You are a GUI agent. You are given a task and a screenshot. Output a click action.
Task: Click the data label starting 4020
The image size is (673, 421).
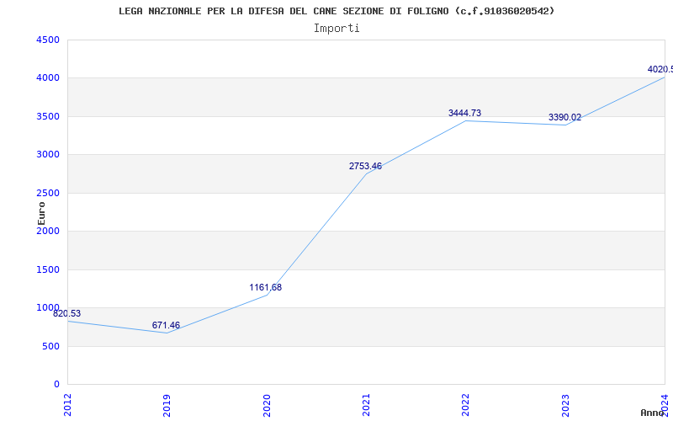coord(660,69)
